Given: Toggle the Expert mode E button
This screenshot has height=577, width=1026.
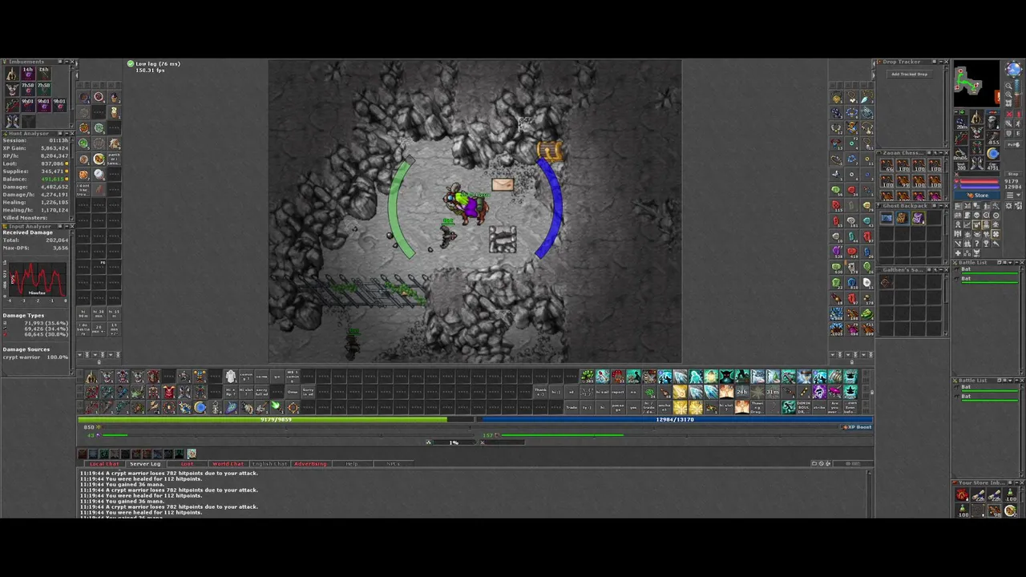Looking at the screenshot, I should click(x=1018, y=134).
